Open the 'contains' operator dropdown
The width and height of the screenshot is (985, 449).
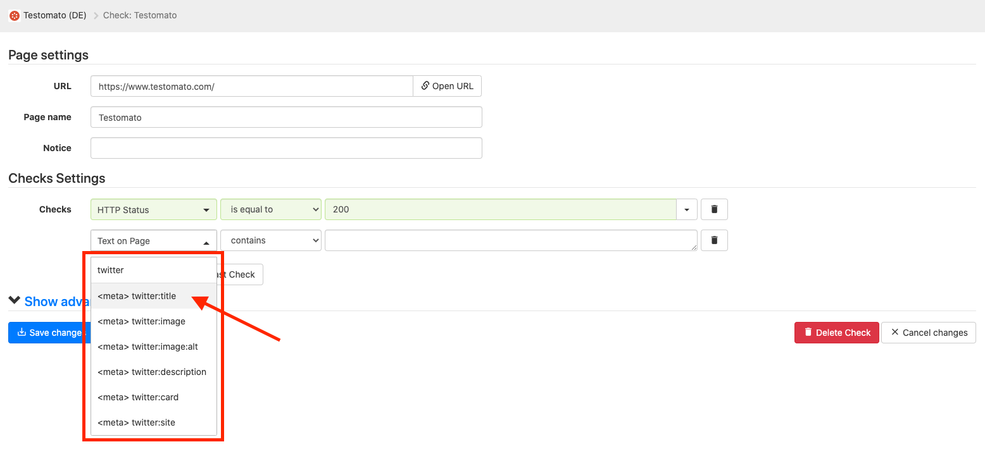point(271,240)
